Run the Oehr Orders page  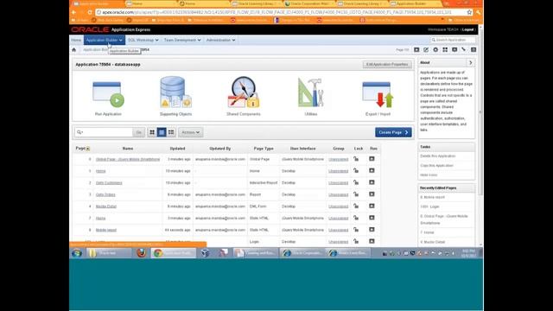pos(372,194)
